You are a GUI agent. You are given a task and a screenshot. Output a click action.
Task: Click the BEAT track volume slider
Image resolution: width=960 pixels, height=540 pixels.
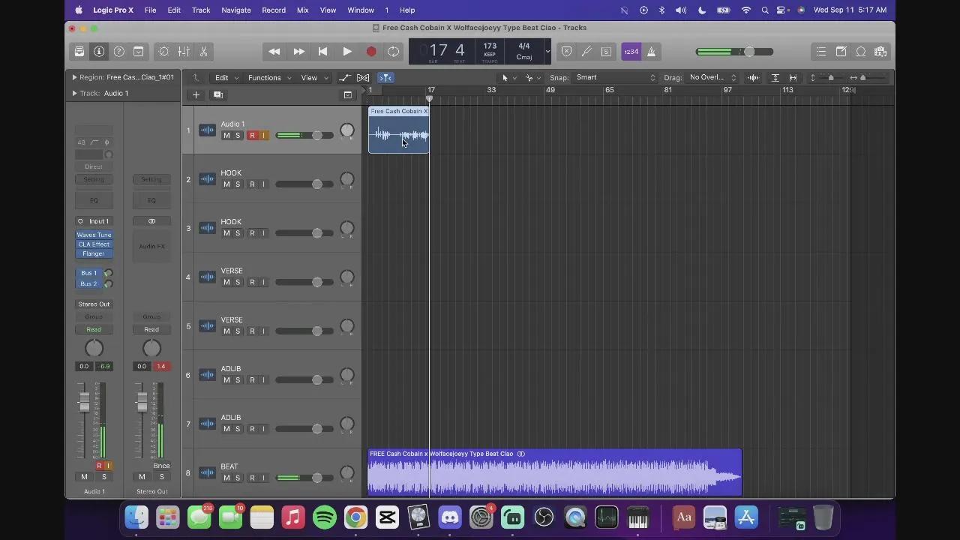coord(304,478)
